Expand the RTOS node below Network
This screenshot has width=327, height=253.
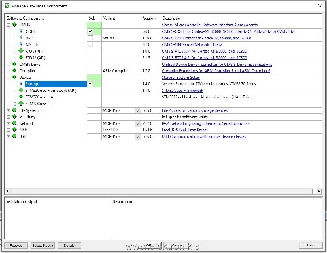coord(9,130)
